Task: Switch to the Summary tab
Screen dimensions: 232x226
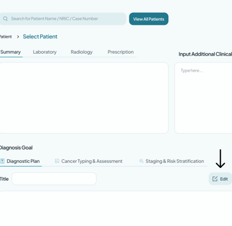Action: pos(11,52)
